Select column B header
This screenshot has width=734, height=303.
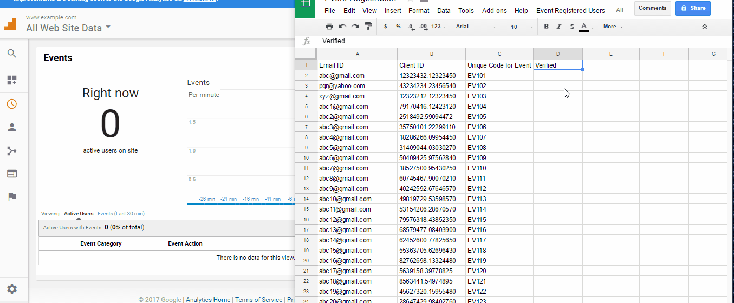pyautogui.click(x=431, y=54)
